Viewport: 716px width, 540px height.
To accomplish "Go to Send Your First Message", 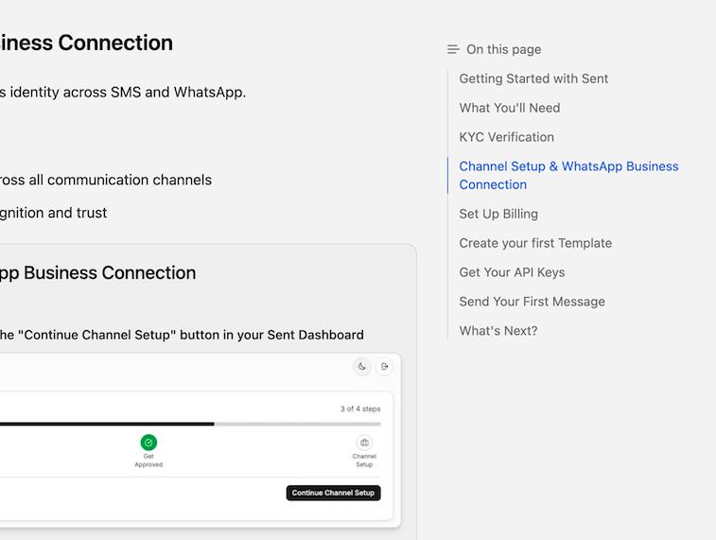I will click(x=532, y=302).
